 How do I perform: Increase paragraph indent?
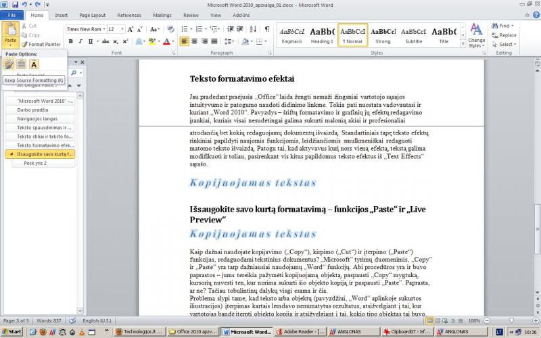point(240,29)
